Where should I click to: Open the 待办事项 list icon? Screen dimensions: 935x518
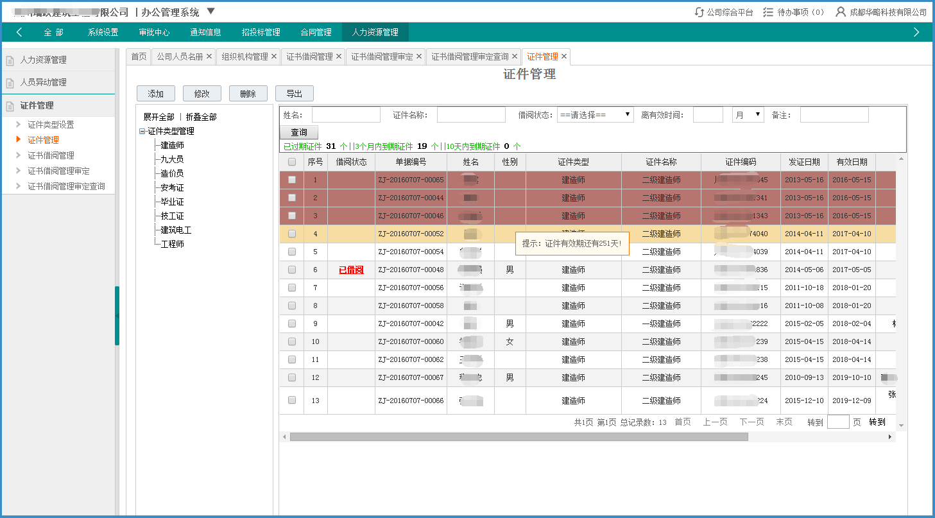(768, 12)
